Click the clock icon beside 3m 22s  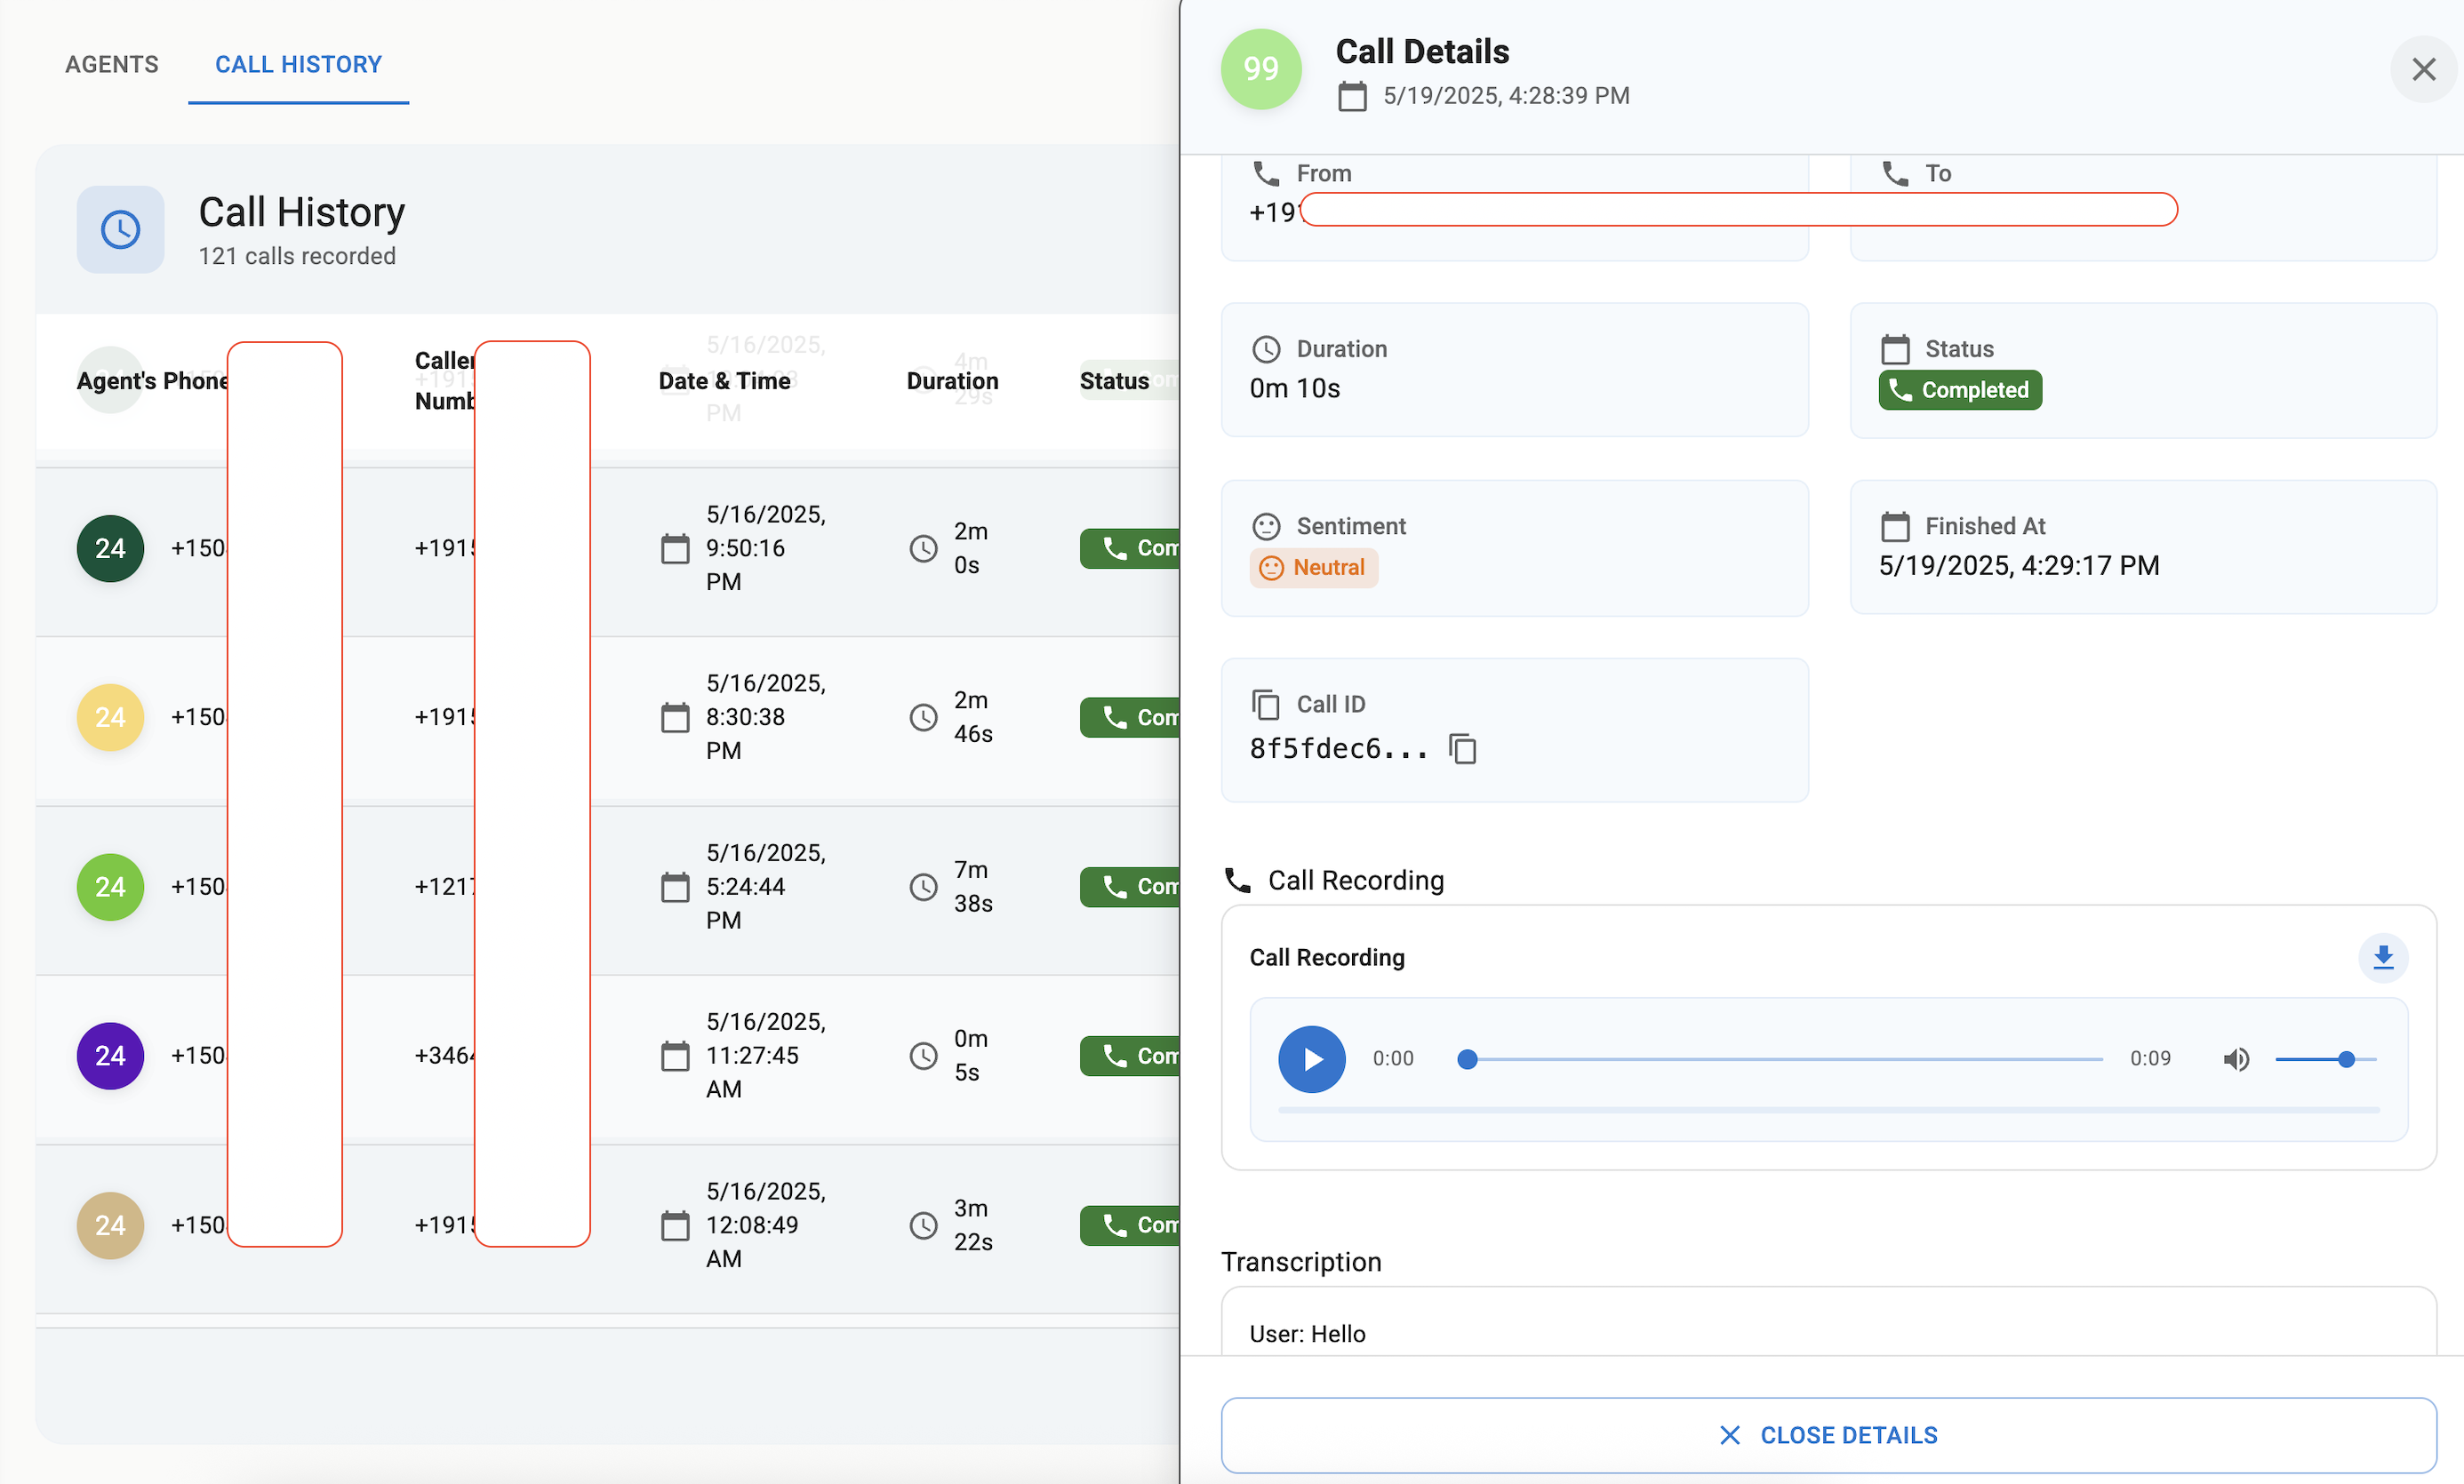923,1226
